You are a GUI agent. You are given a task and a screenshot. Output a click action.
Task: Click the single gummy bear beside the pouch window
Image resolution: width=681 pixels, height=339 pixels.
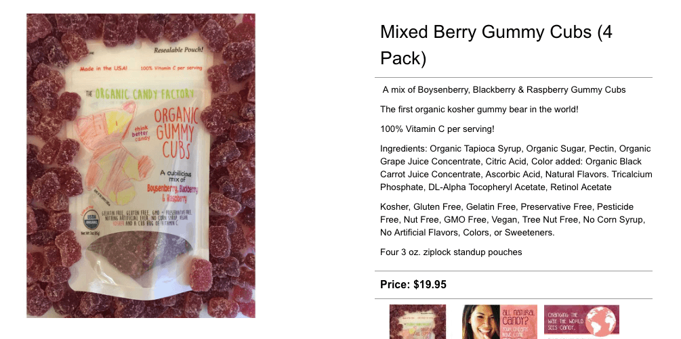201,275
